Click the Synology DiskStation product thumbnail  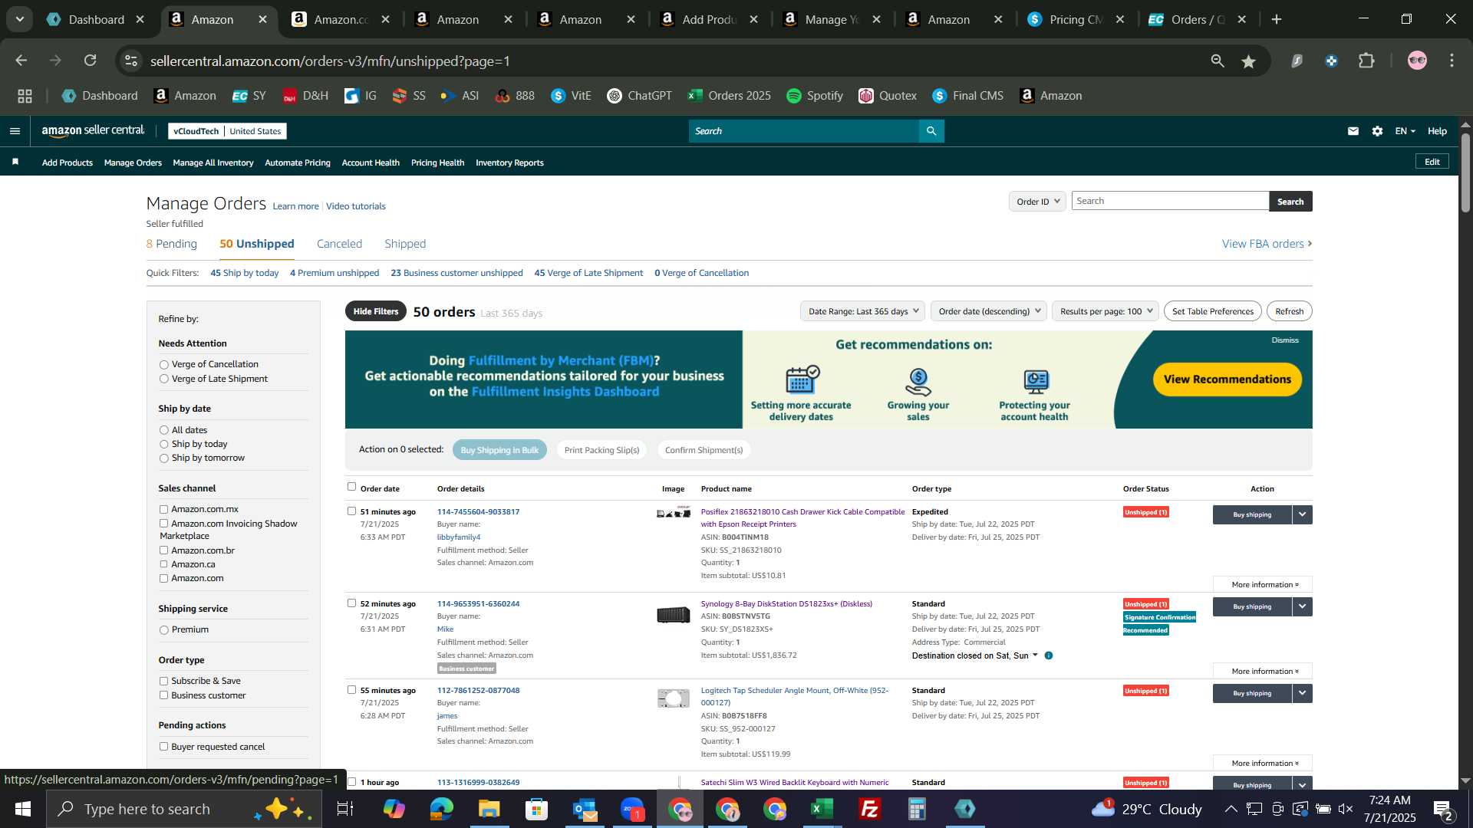(673, 615)
